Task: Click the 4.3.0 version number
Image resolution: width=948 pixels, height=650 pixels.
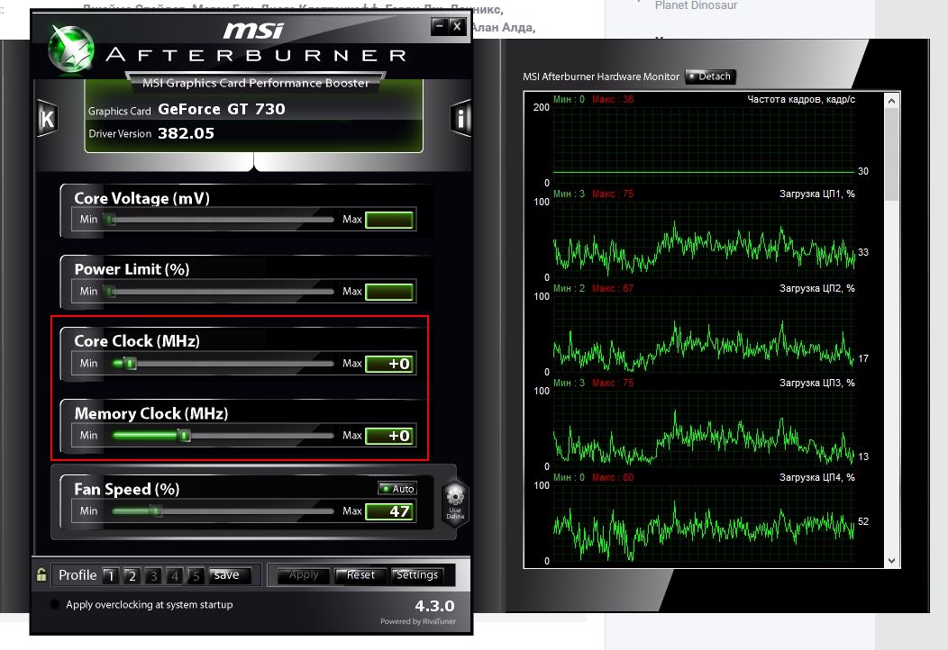Action: (x=434, y=605)
